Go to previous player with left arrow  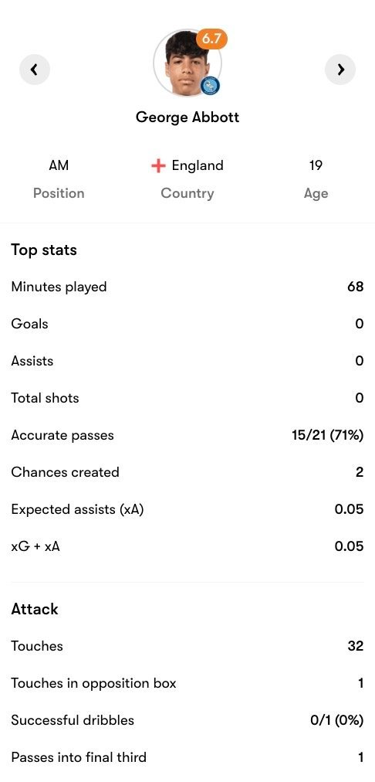[x=35, y=70]
